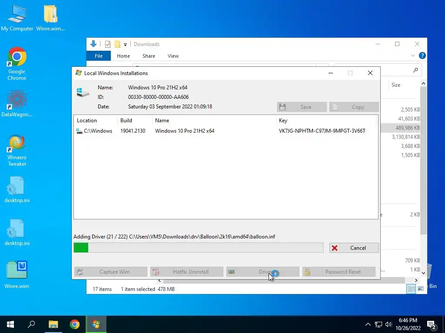Image resolution: width=445 pixels, height=333 pixels.
Task: Open Chrome from the taskbar
Action: pos(75,324)
